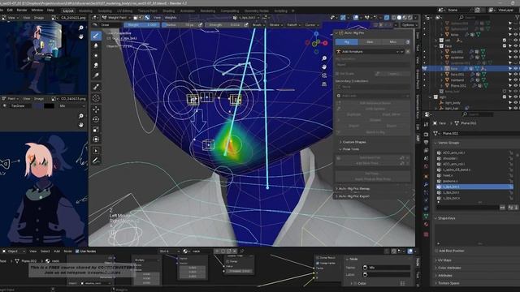The width and height of the screenshot is (520, 292).
Task: Select the Blur weight tool
Action: click(x=96, y=45)
